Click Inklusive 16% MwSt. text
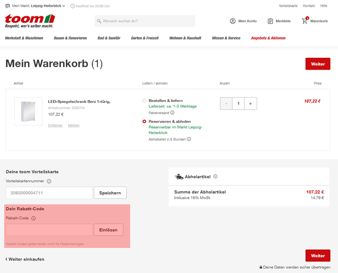 (x=193, y=198)
